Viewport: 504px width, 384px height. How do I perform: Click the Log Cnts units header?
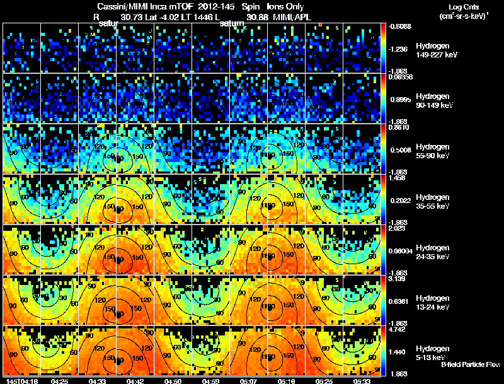[464, 11]
